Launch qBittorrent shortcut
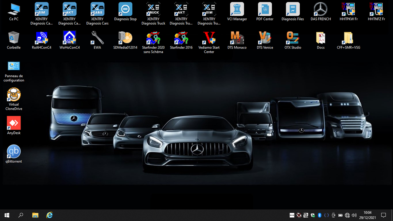This screenshot has height=221, width=393. pos(14,154)
